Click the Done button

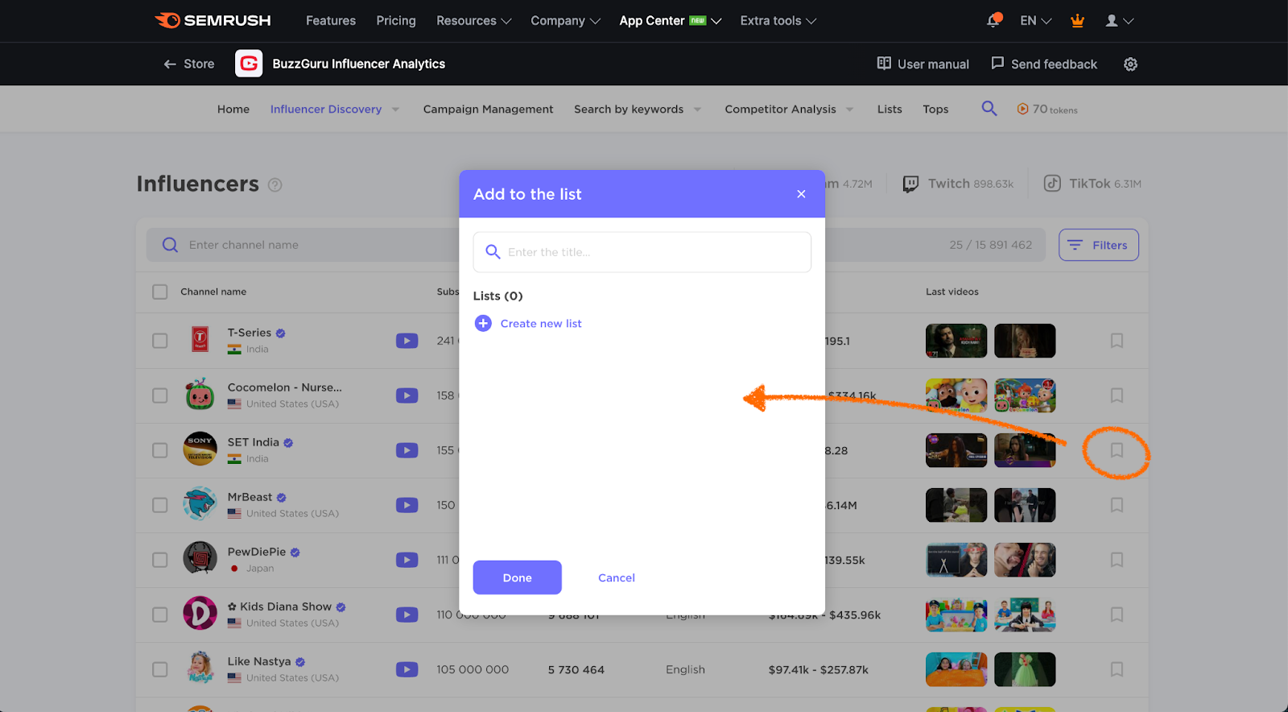click(x=517, y=577)
